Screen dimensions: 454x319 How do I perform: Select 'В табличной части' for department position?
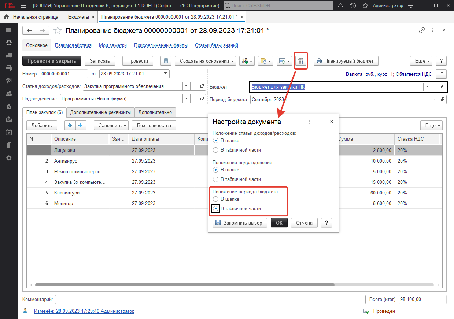[x=216, y=179]
